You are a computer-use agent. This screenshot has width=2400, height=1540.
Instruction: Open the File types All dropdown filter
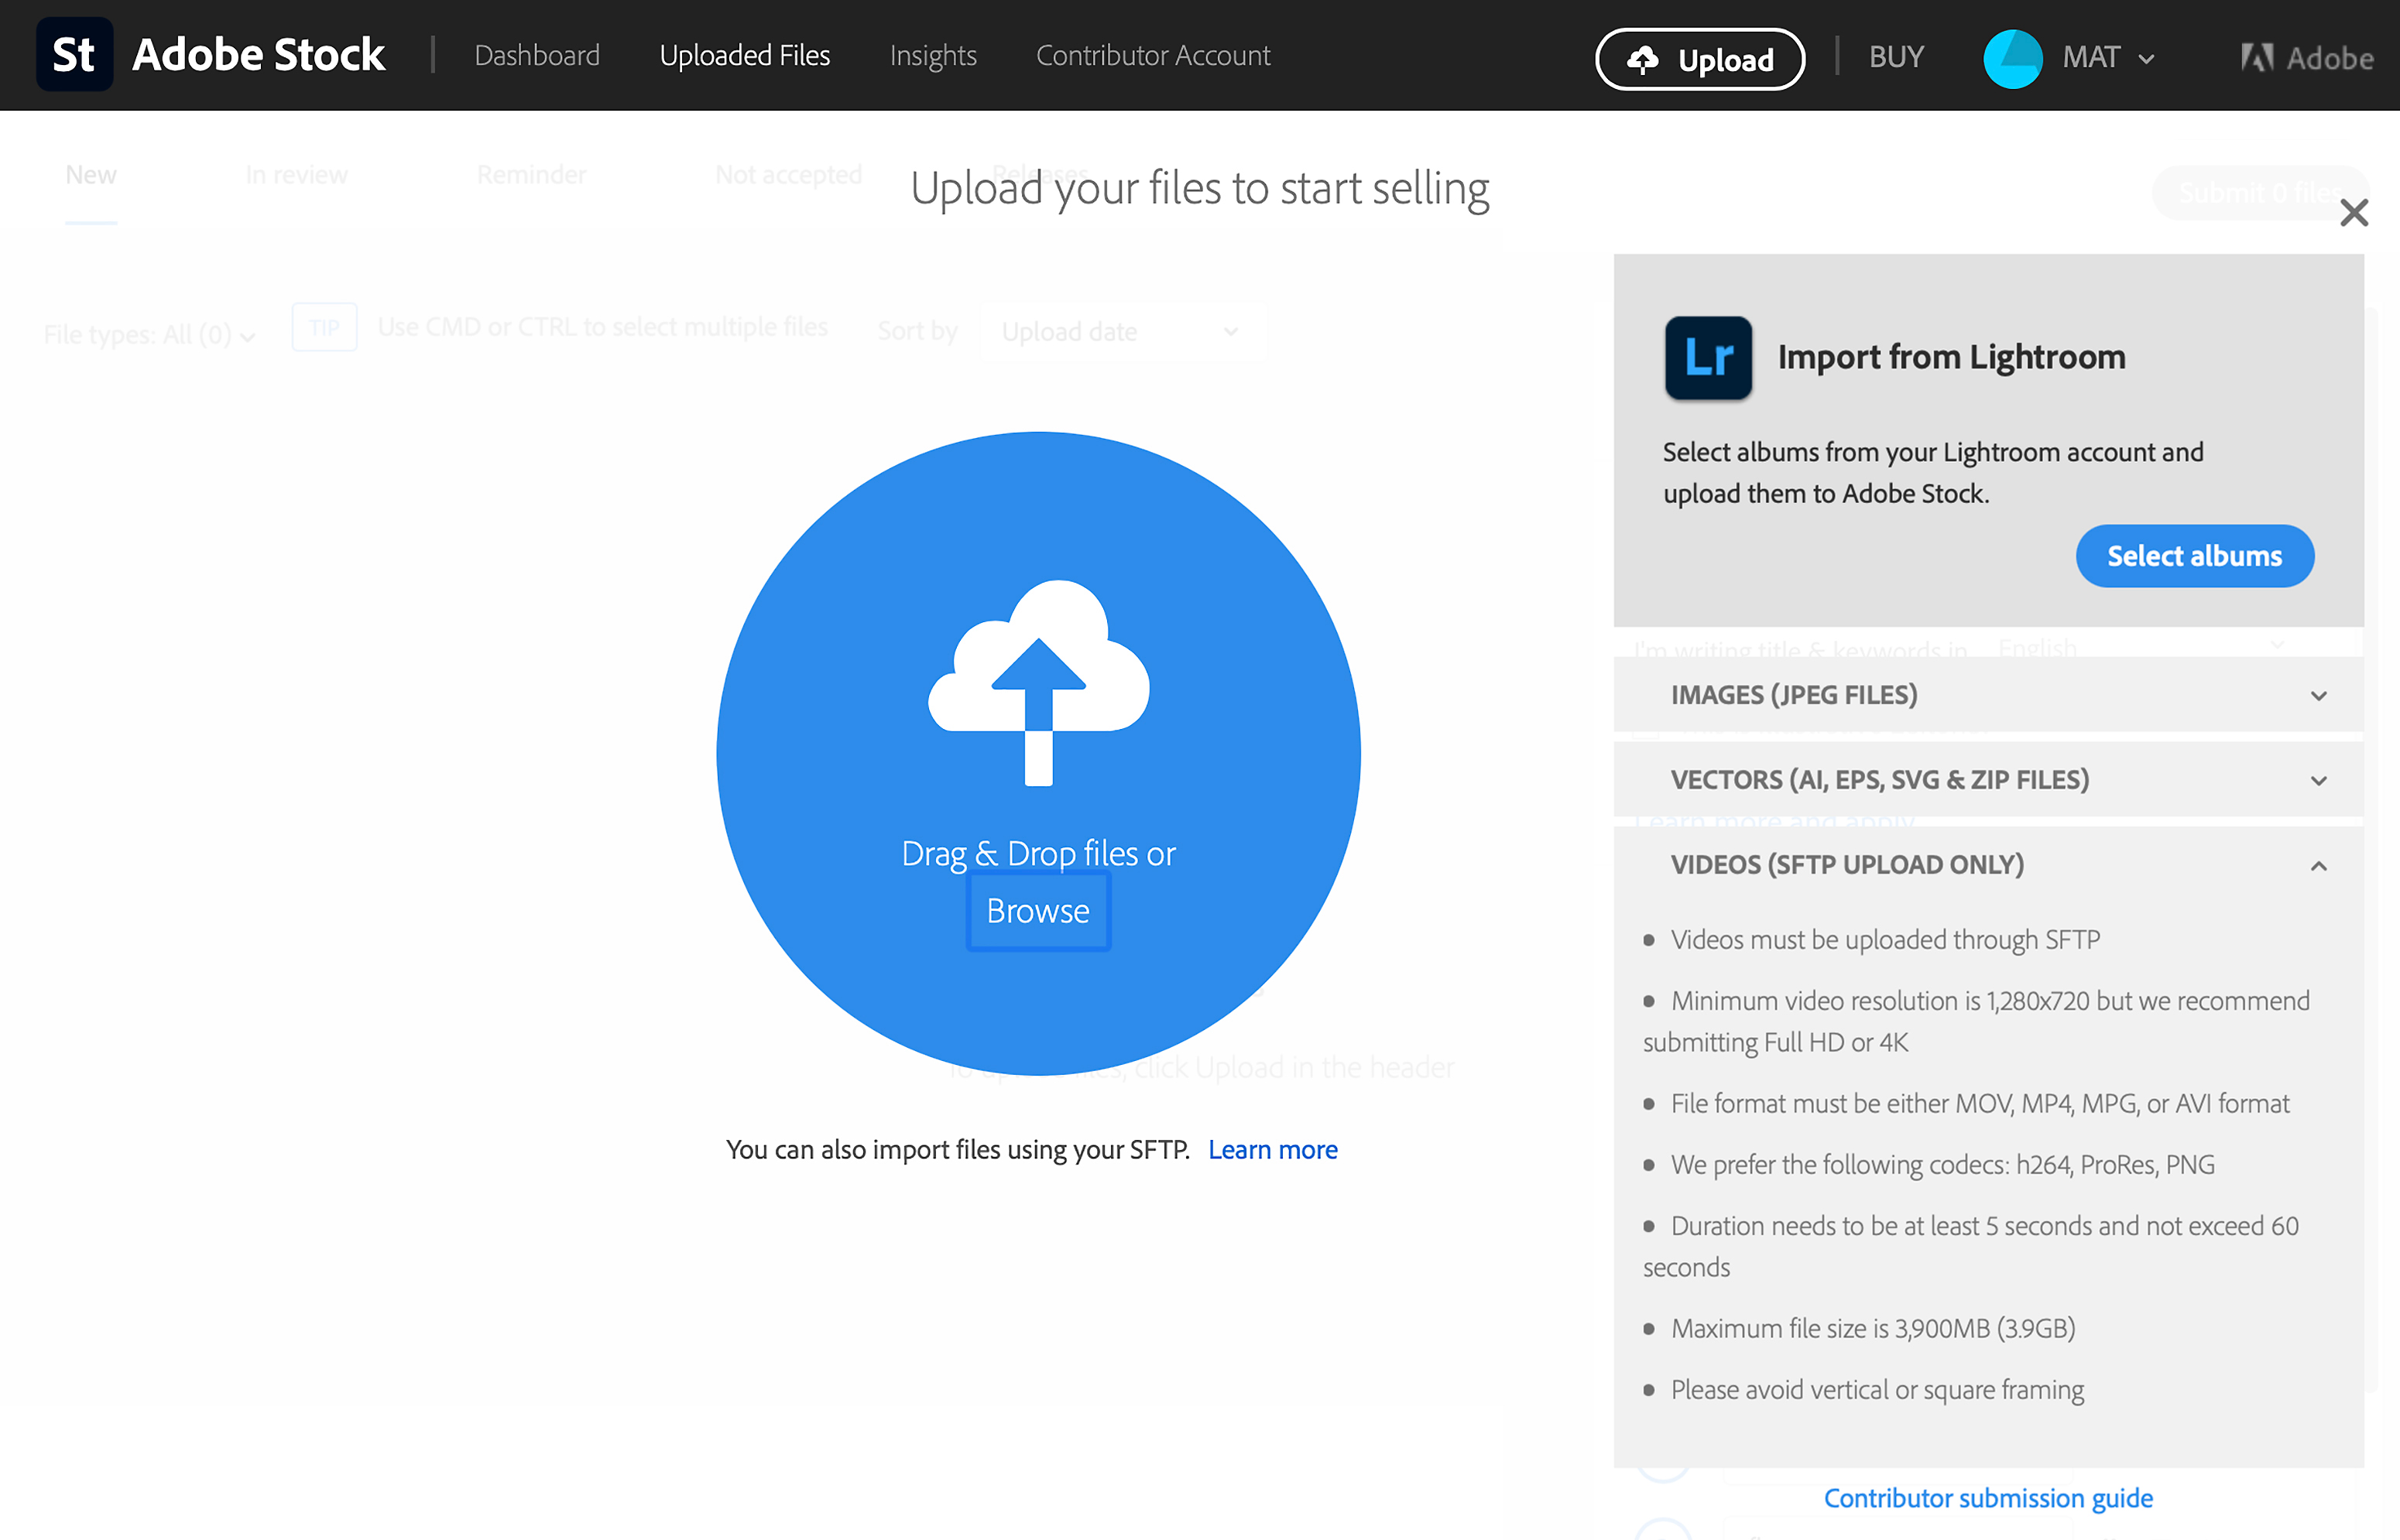click(x=149, y=330)
